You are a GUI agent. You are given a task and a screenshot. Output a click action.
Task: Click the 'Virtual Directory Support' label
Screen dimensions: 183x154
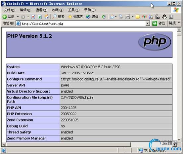pyautogui.click(x=28, y=91)
